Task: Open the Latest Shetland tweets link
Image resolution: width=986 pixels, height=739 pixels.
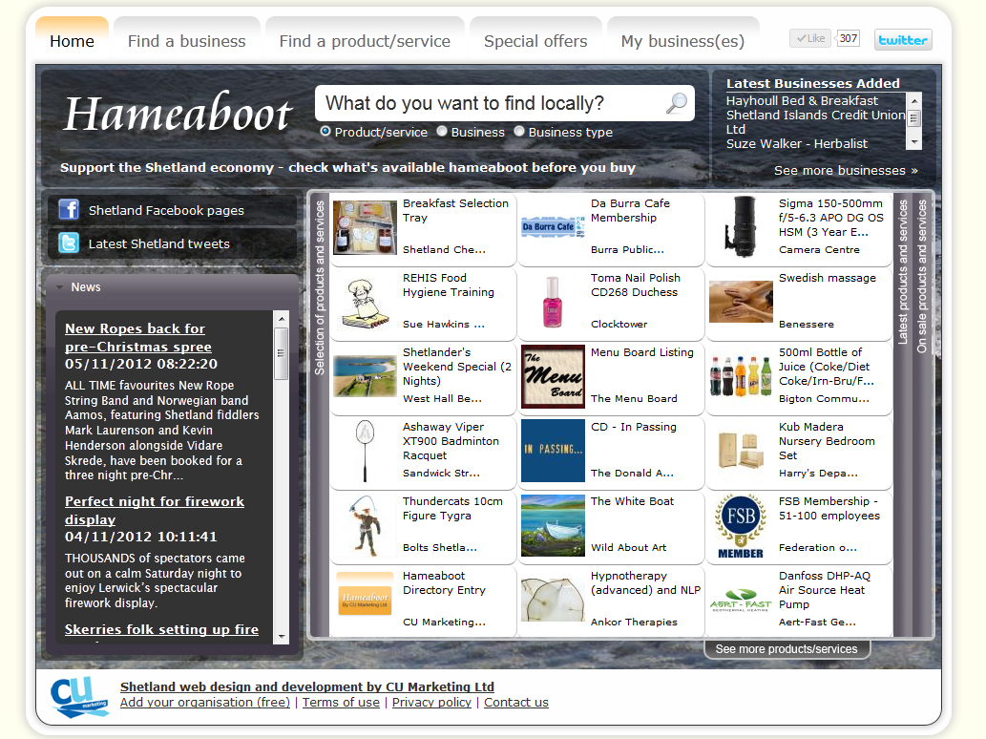Action: tap(159, 243)
